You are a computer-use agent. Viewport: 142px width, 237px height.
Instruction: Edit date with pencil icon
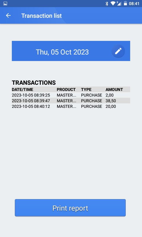118,51
